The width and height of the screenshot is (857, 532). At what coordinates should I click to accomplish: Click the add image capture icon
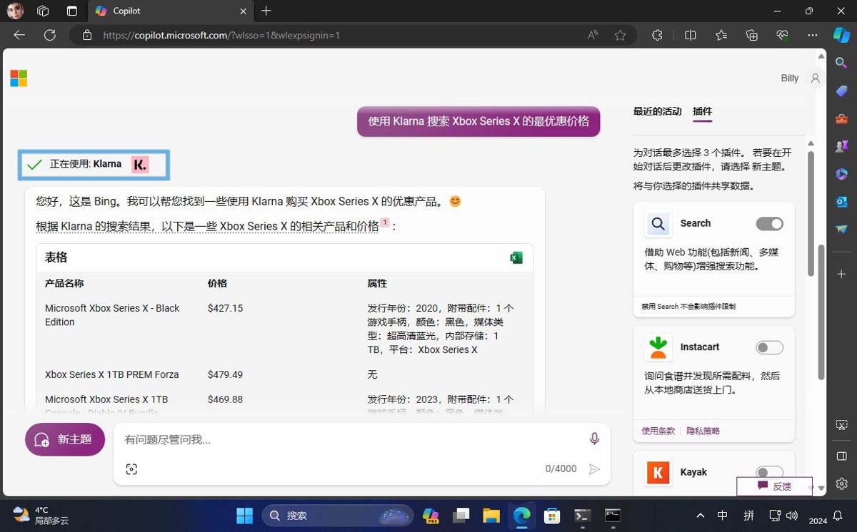pyautogui.click(x=131, y=469)
